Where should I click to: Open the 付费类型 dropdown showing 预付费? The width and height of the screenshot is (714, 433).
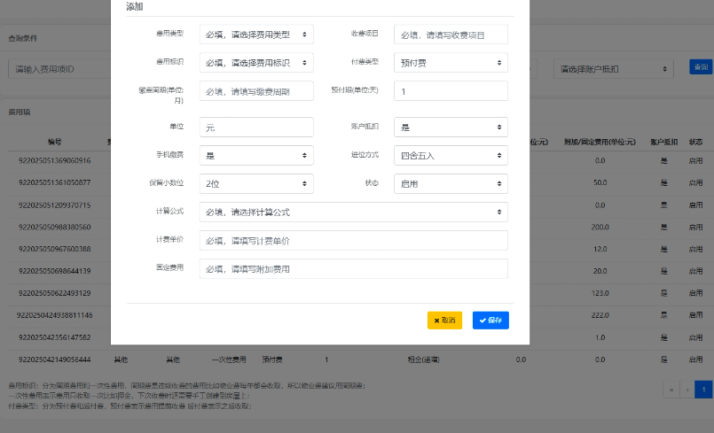point(451,63)
